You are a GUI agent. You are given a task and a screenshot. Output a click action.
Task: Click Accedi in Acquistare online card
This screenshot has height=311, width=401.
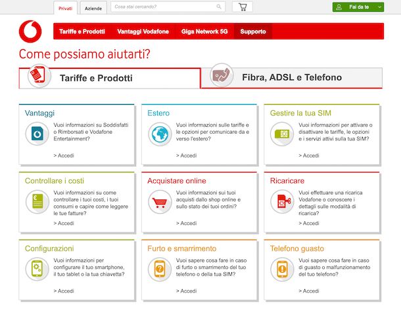click(x=186, y=223)
